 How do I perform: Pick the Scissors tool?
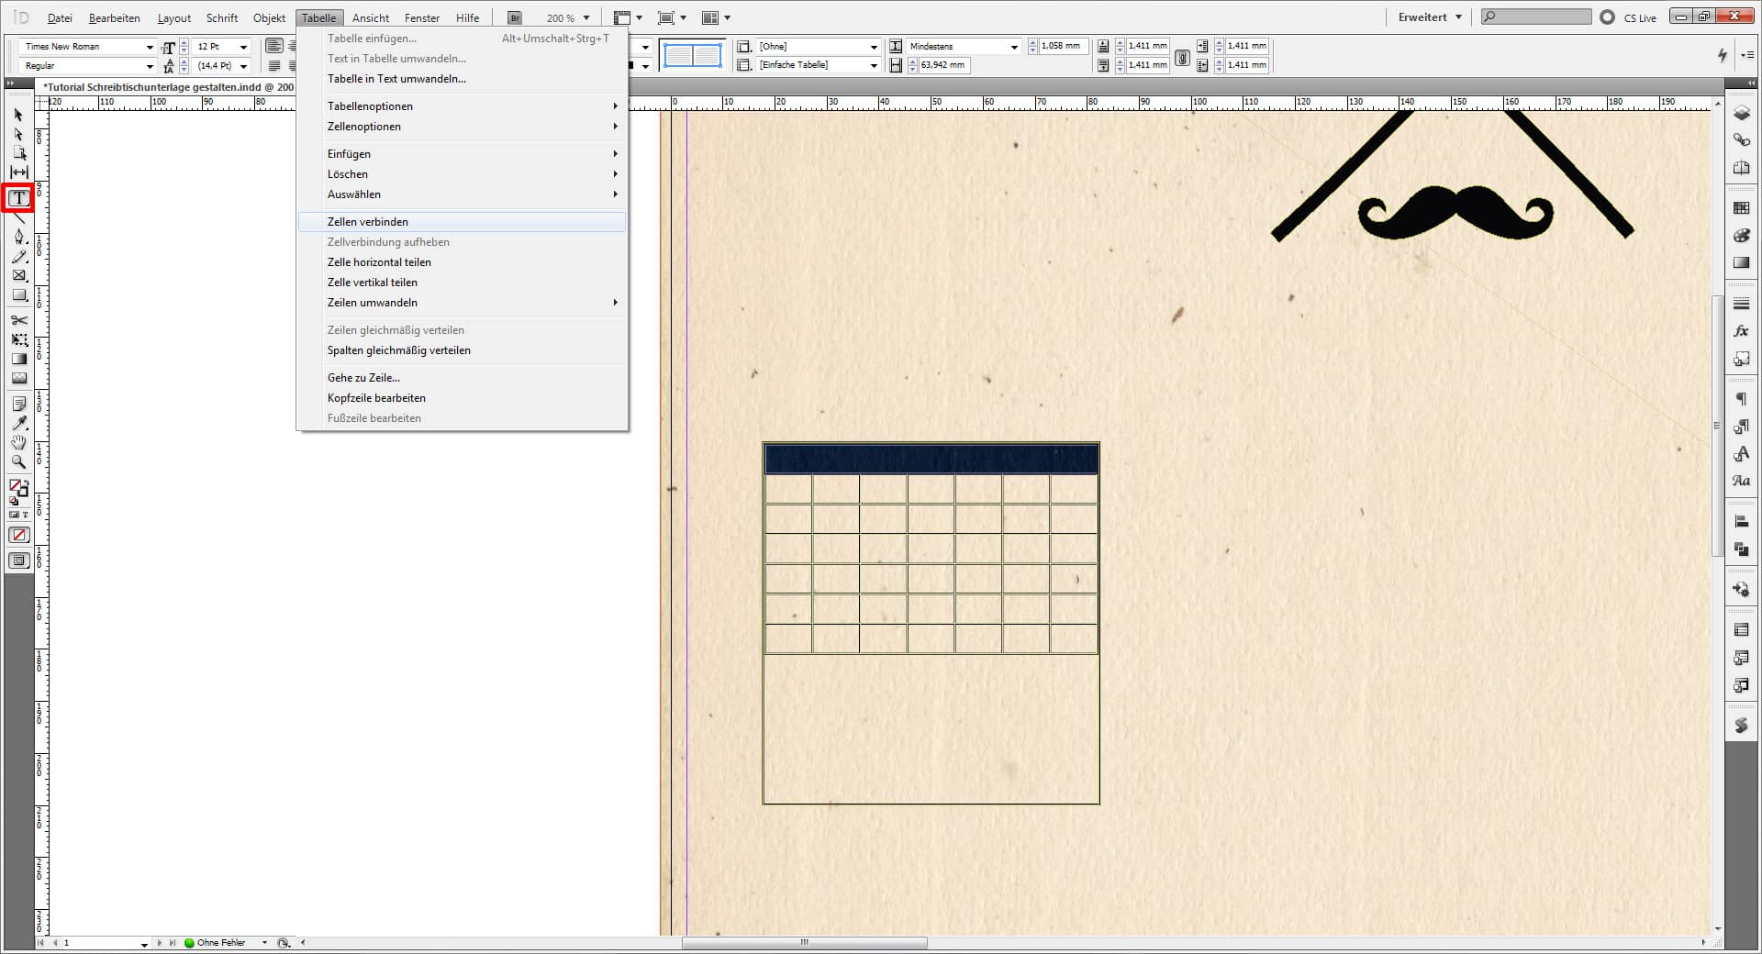point(18,320)
